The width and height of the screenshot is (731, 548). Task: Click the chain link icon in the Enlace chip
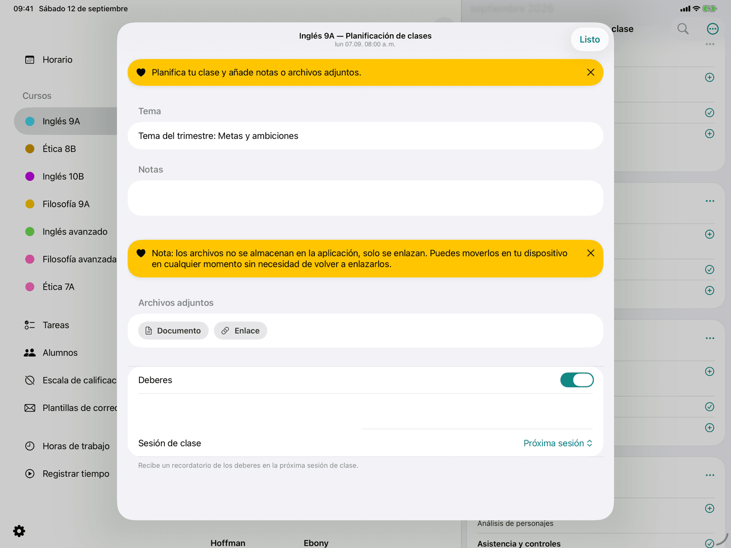point(225,331)
